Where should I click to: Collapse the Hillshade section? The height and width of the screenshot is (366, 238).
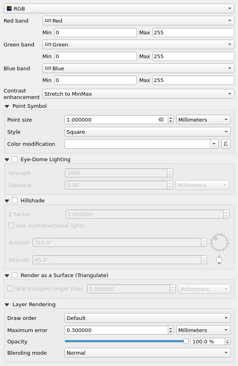7,201
